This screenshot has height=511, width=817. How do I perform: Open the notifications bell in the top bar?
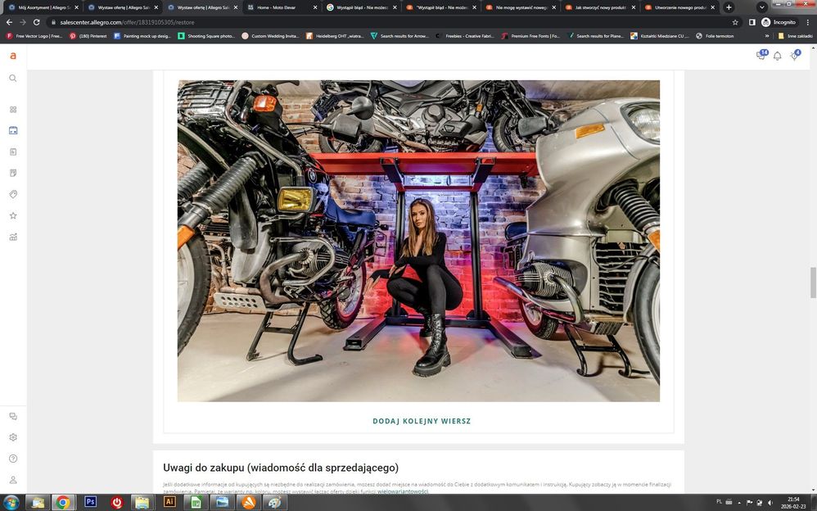[x=777, y=56]
